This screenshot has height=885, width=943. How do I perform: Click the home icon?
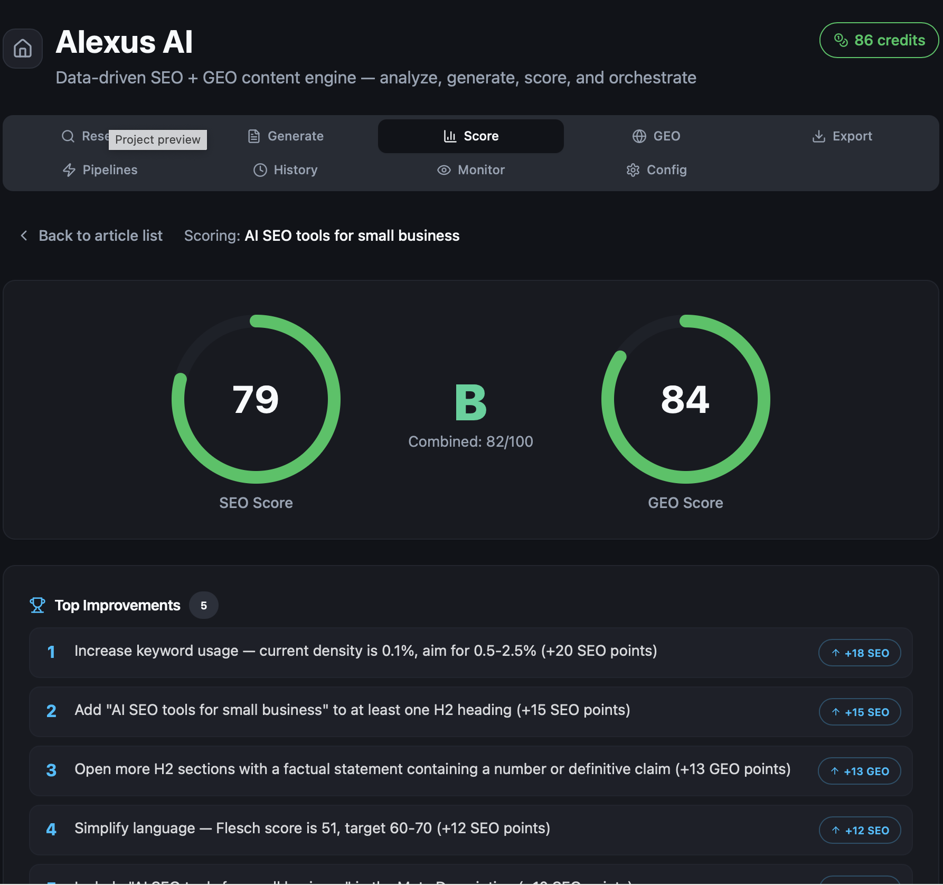22,48
